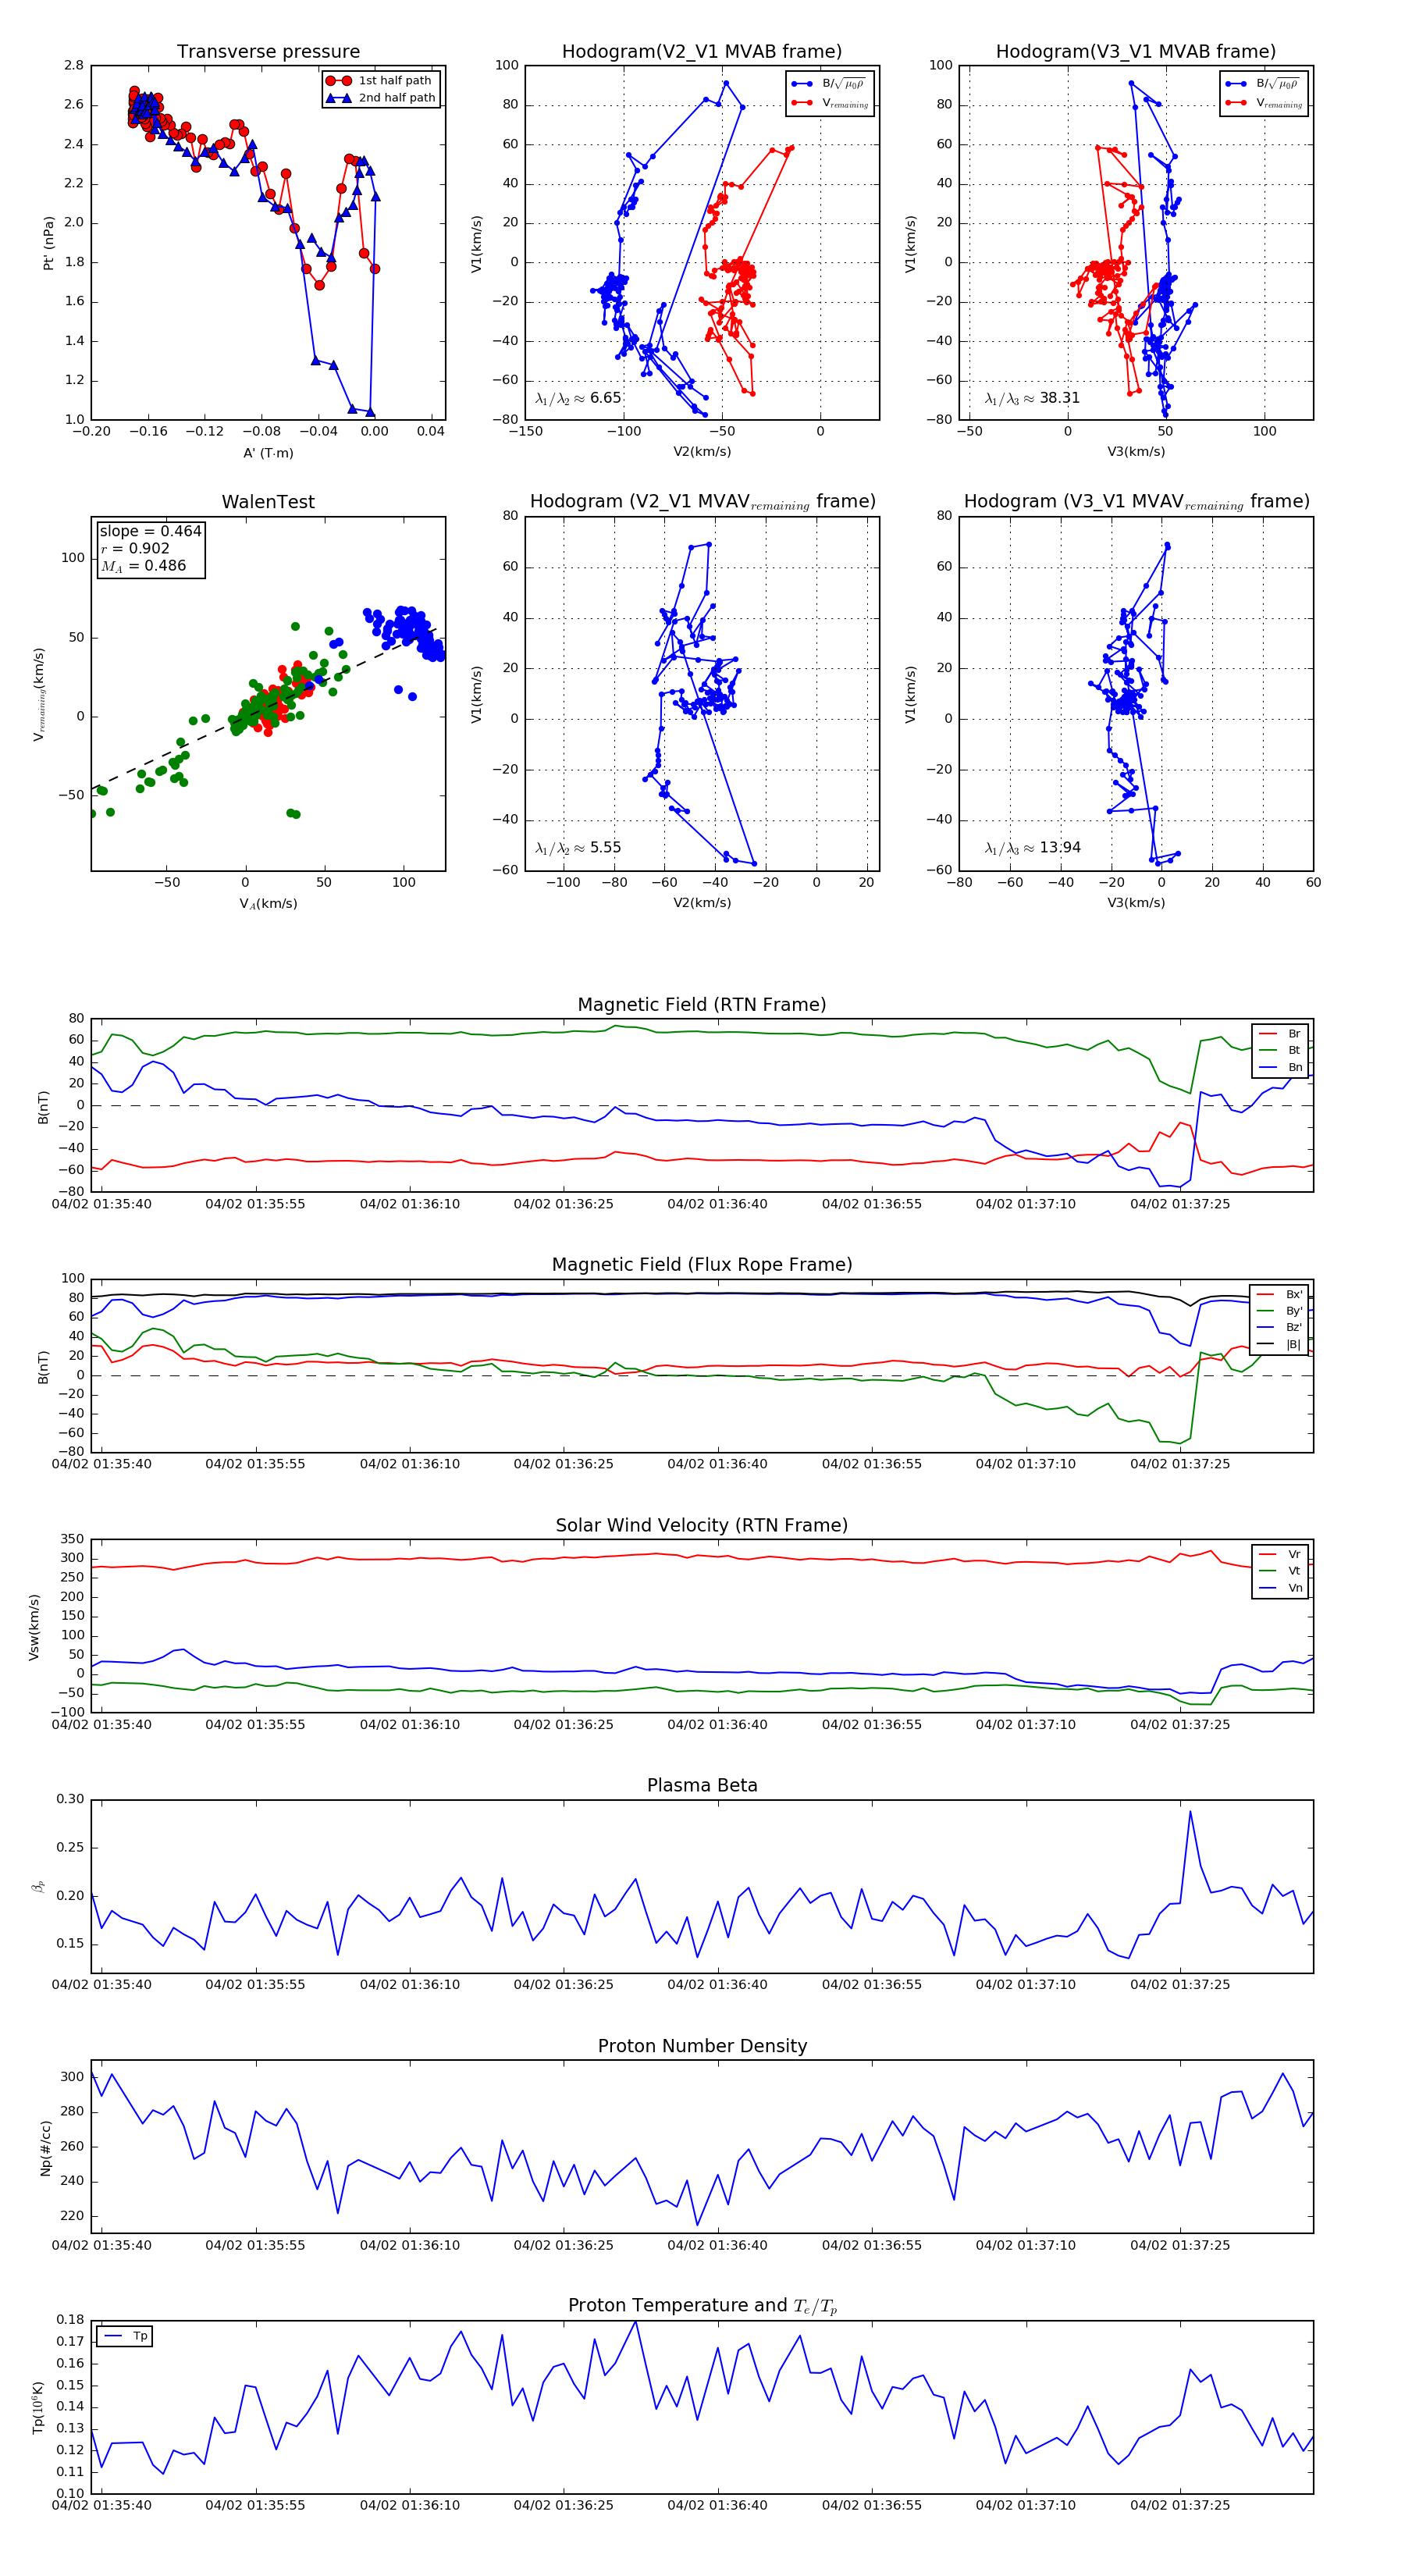Click the "04/02 01:37:25" tick under RTN Magnetic Field
This screenshot has width=1405, height=2576.
[x=1180, y=1204]
